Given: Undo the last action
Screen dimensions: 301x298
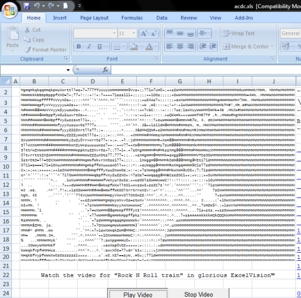Looking at the screenshot, I should click(37, 6).
